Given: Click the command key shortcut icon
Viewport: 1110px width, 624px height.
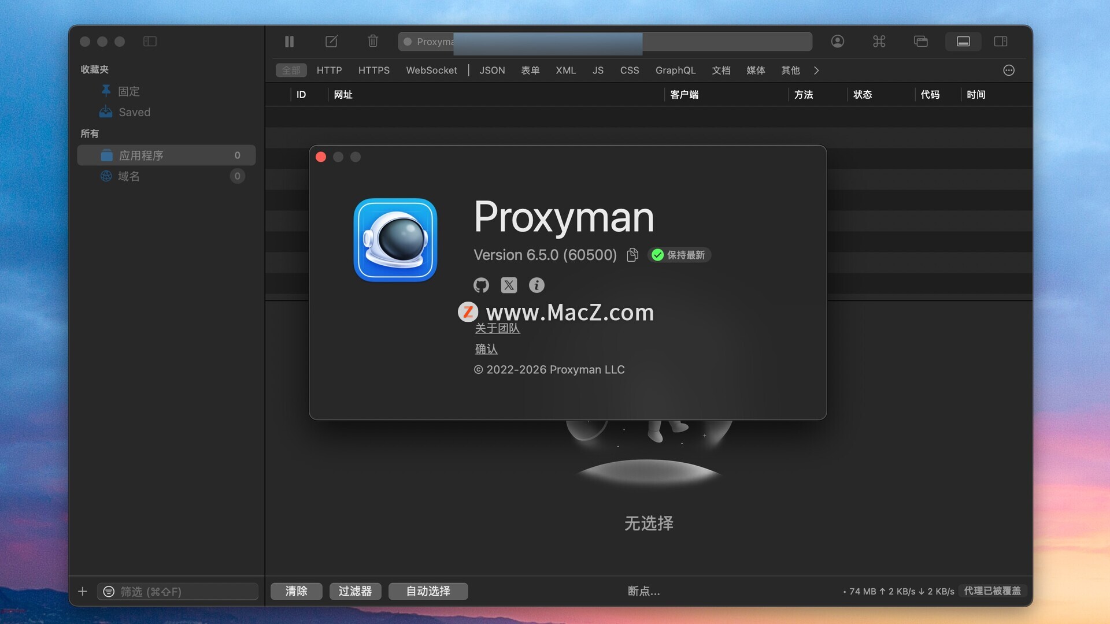Looking at the screenshot, I should tap(879, 42).
